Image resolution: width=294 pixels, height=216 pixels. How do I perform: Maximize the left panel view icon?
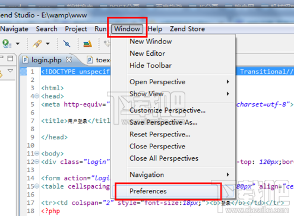click(x=10, y=59)
